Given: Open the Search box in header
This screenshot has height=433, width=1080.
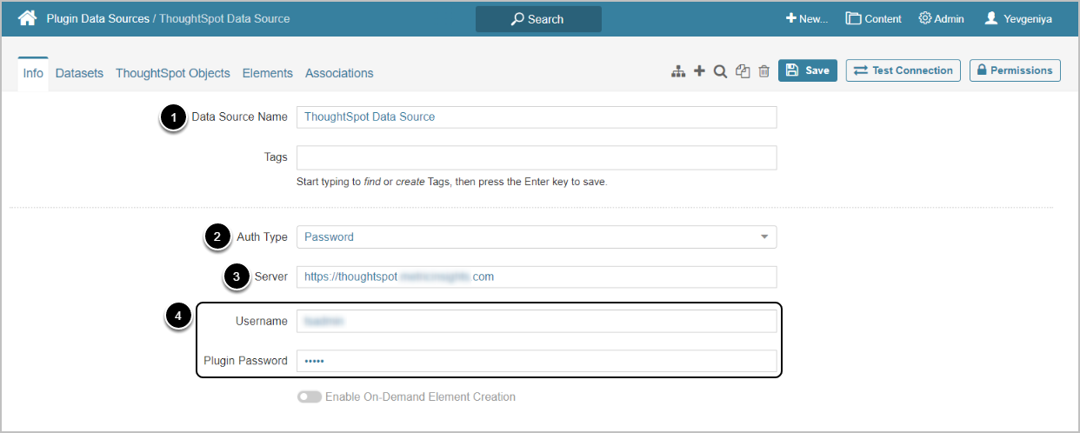Looking at the screenshot, I should (538, 19).
